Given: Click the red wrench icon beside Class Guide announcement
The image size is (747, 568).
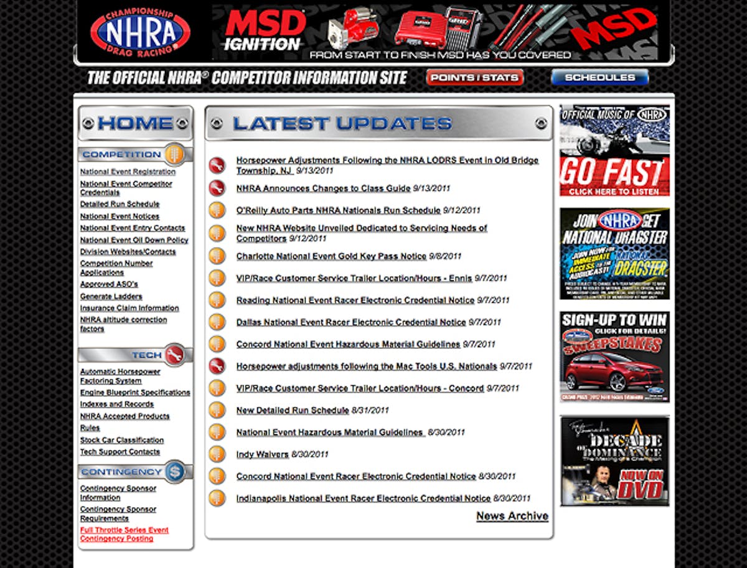Looking at the screenshot, I should (x=217, y=188).
